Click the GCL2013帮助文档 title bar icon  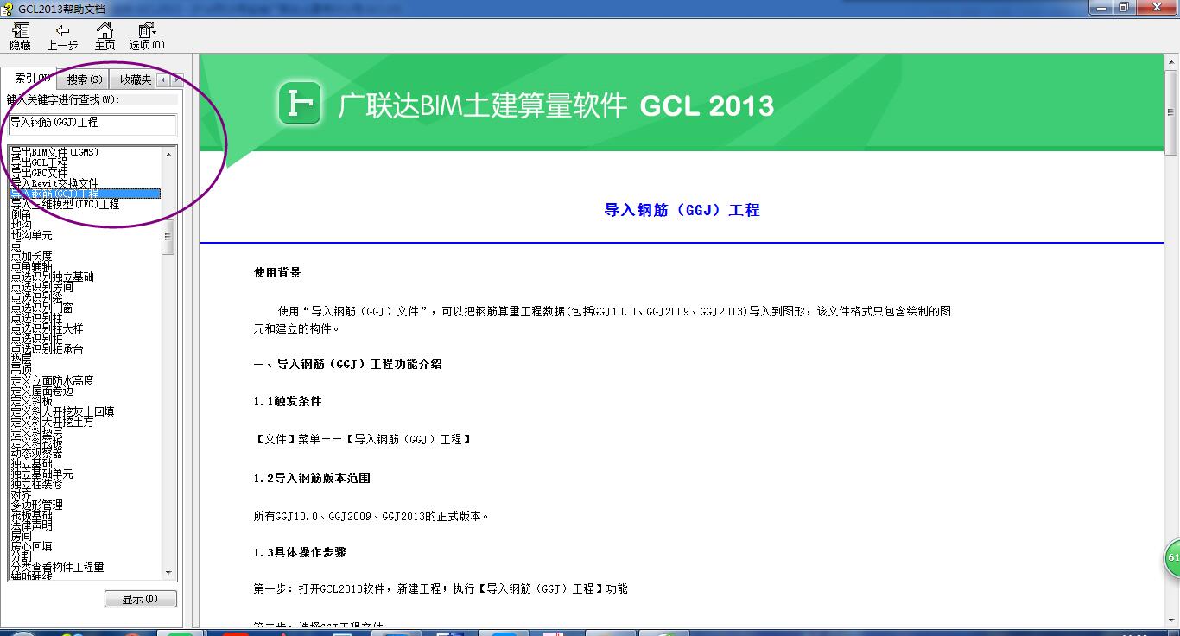[7, 8]
